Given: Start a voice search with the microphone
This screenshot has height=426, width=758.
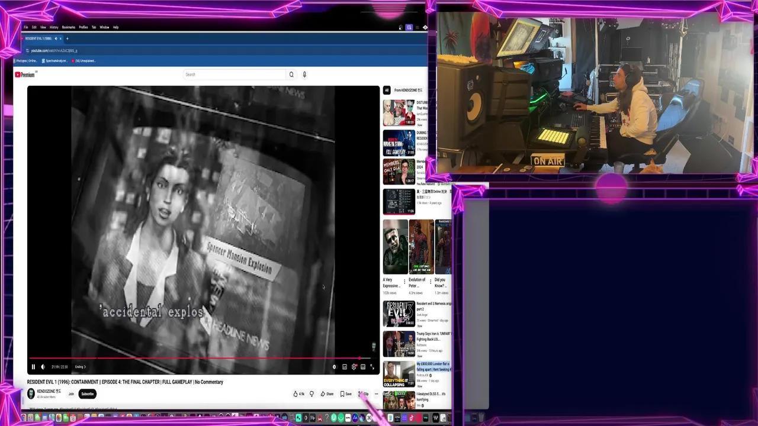Looking at the screenshot, I should coord(304,75).
